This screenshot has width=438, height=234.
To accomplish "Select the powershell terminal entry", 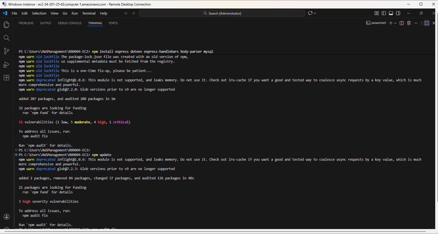I will 376,23.
